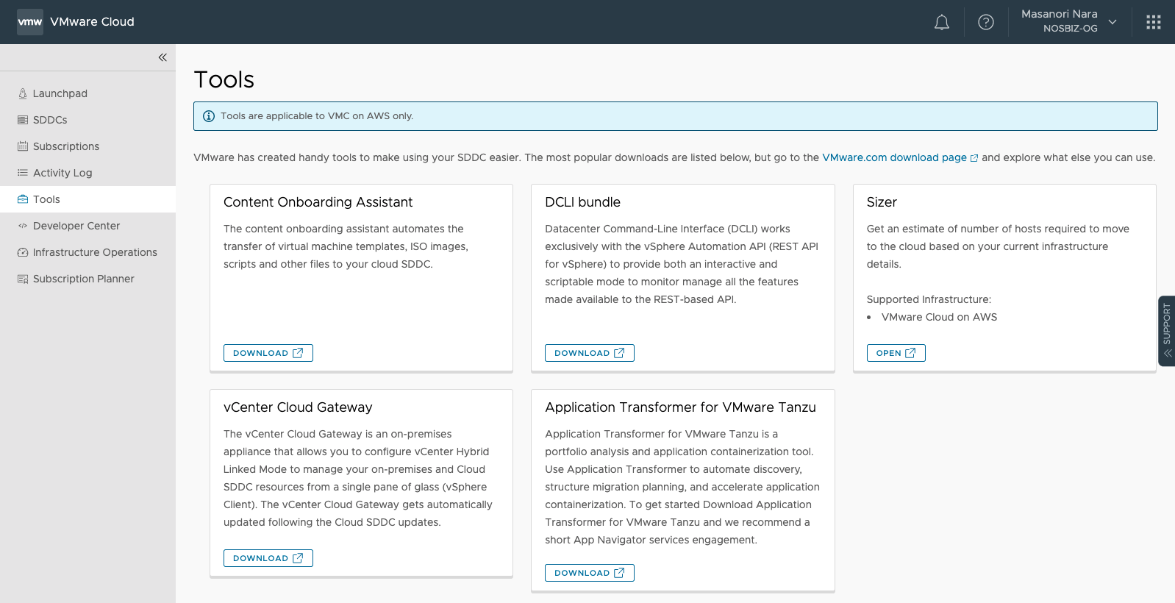This screenshot has width=1175, height=603.
Task: Click the VMware Cloud on AWS bullet
Action: click(x=939, y=317)
